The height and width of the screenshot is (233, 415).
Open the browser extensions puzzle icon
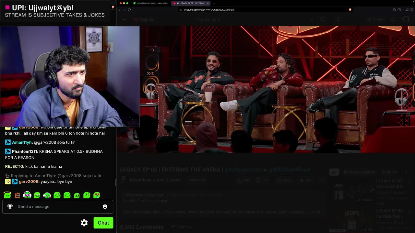(x=394, y=10)
